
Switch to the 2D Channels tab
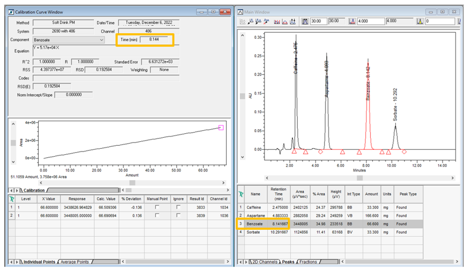(264, 262)
